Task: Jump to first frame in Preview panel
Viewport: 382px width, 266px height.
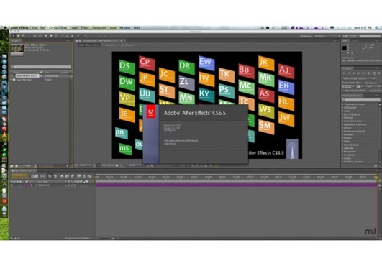Action: pos(345,73)
